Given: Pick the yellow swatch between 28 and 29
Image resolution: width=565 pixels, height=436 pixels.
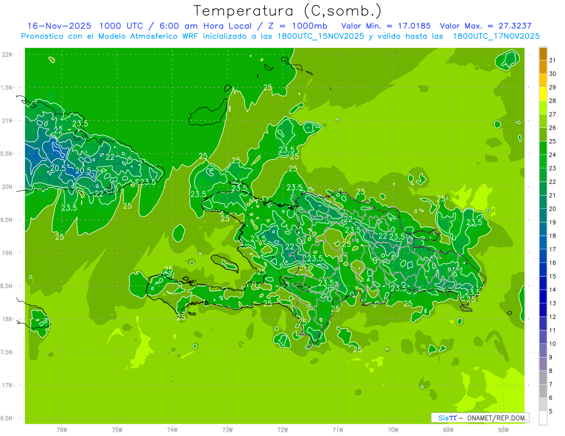Looking at the screenshot, I should [x=543, y=94].
